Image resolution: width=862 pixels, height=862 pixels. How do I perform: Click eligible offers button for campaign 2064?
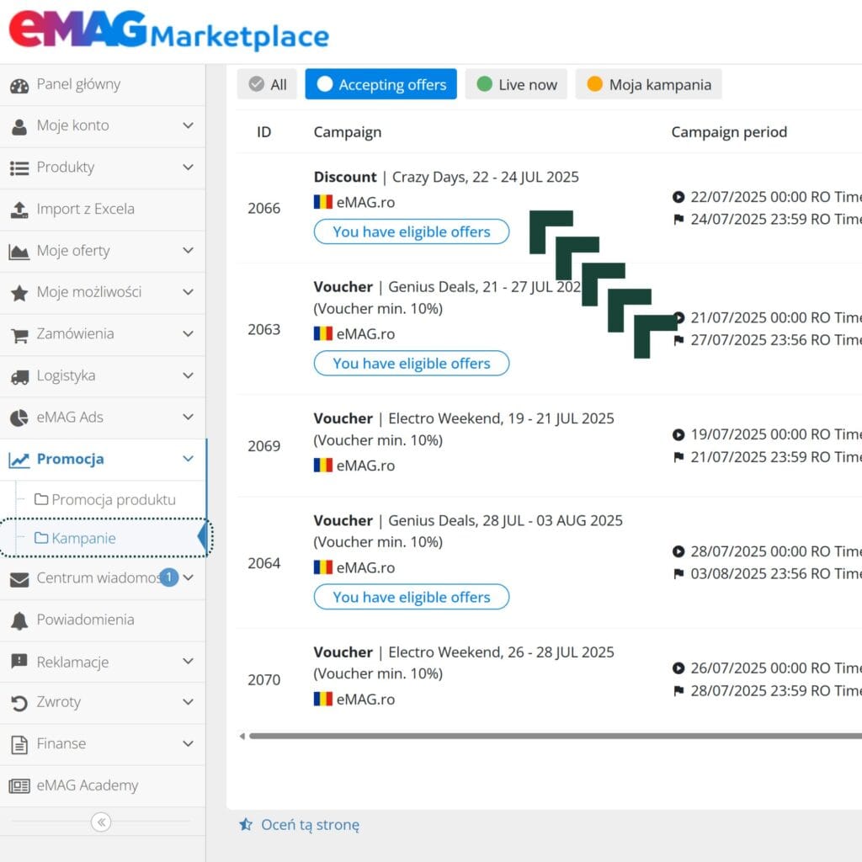coord(411,597)
